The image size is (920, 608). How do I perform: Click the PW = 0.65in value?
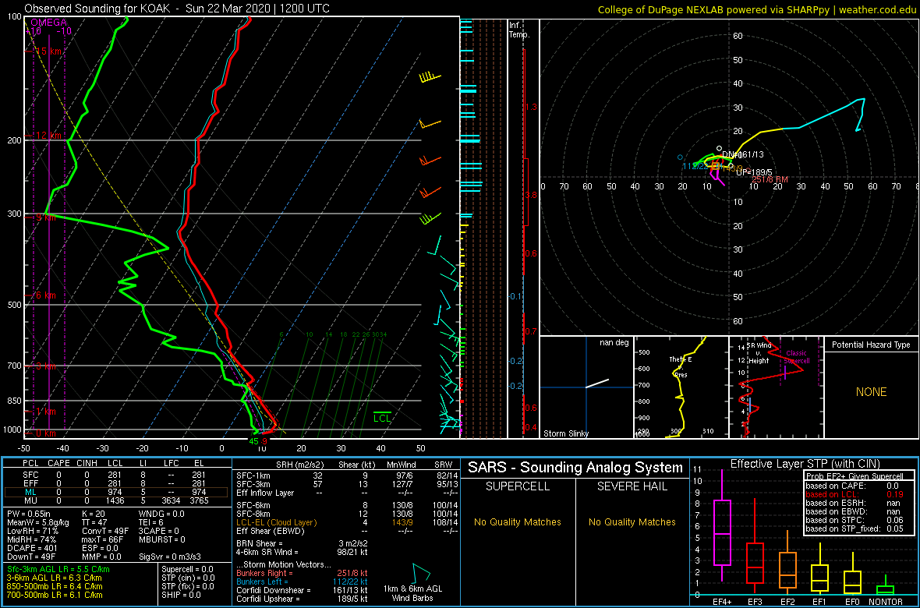tap(30, 514)
